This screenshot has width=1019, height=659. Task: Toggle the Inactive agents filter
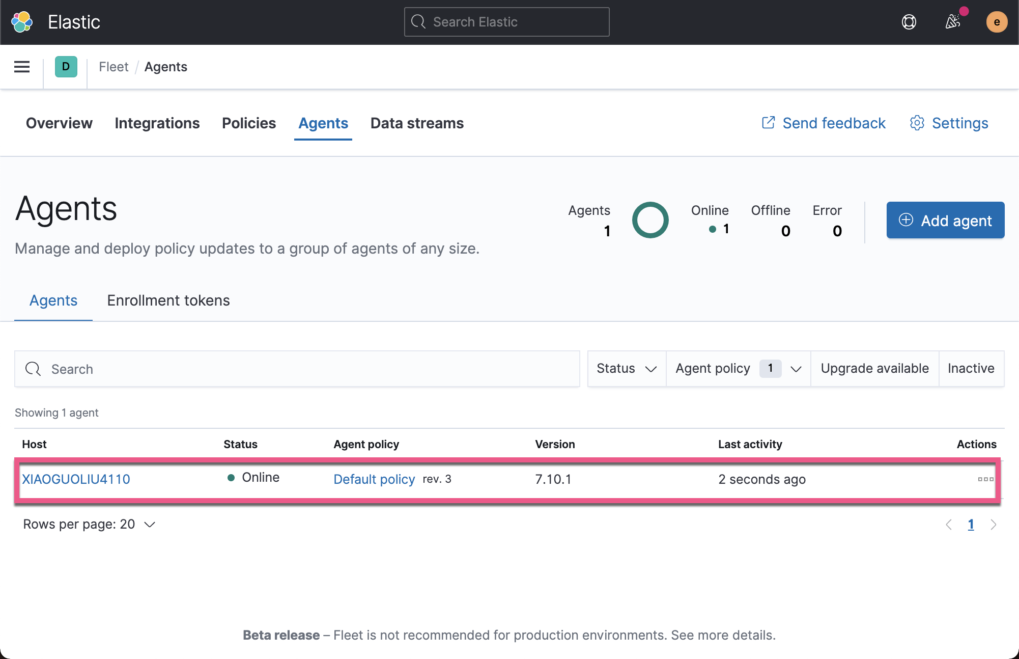(x=971, y=368)
